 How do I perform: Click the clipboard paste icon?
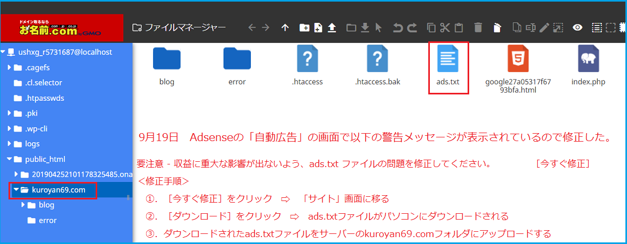[x=459, y=28]
